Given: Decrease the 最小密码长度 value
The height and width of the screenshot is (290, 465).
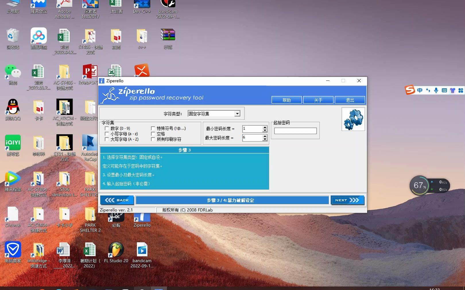Looking at the screenshot, I should pos(265,131).
